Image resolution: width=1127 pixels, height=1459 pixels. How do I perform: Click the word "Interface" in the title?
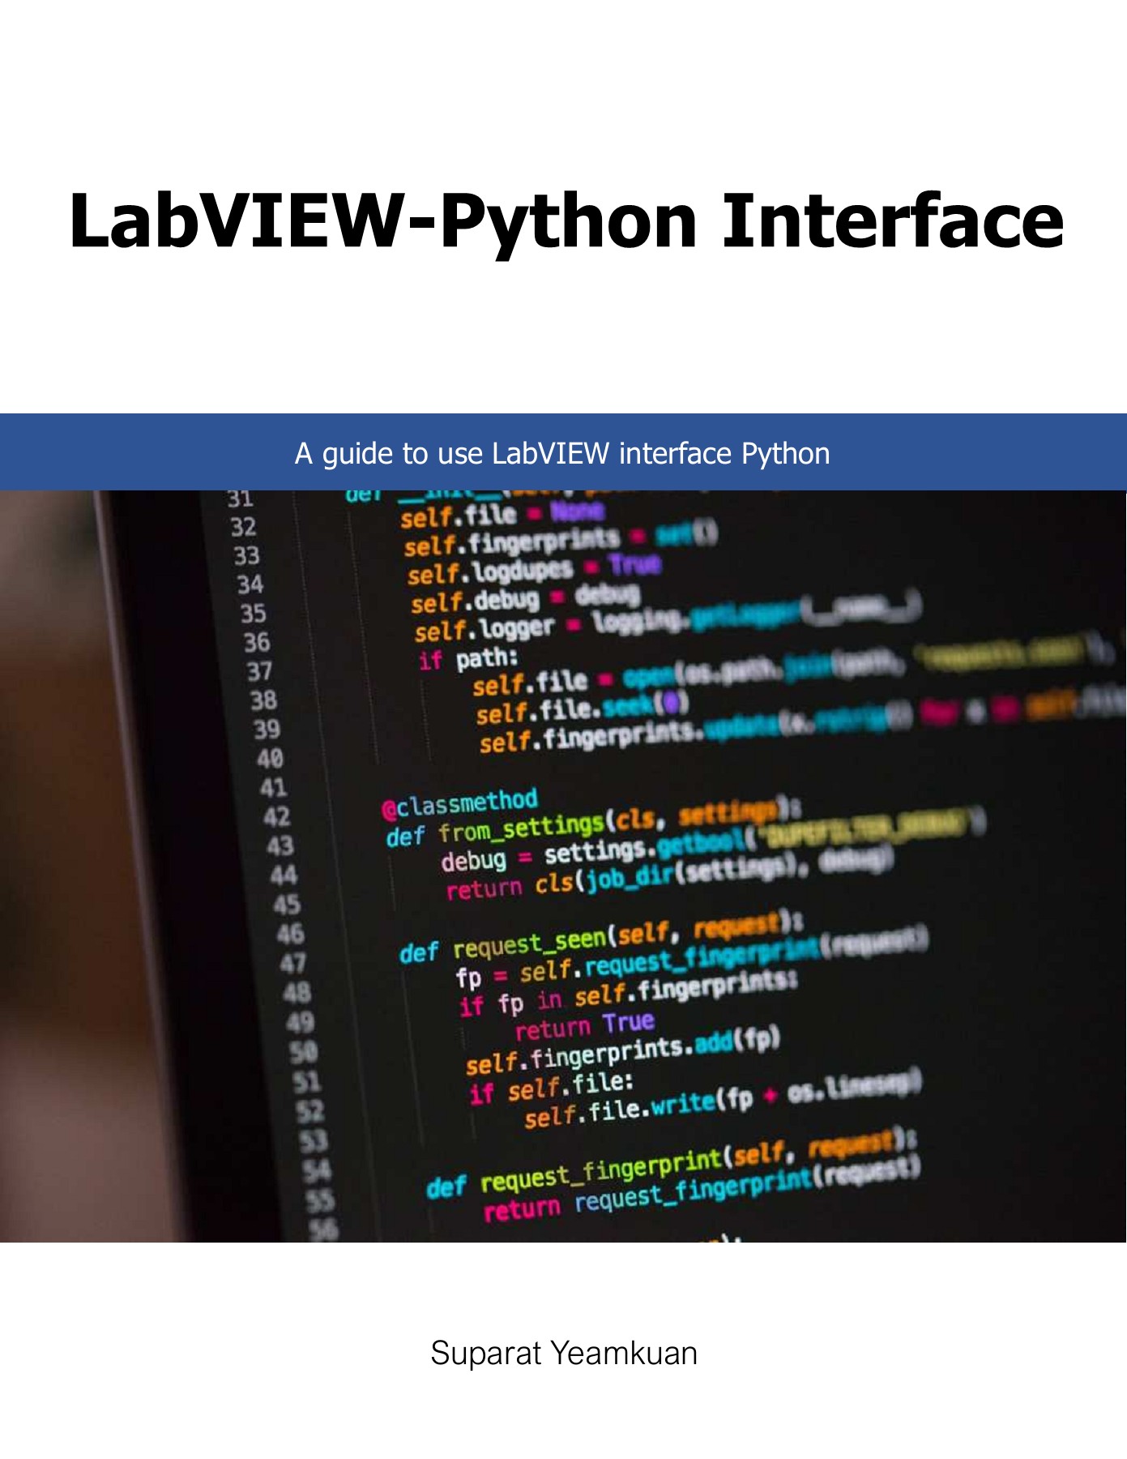pos(892,221)
